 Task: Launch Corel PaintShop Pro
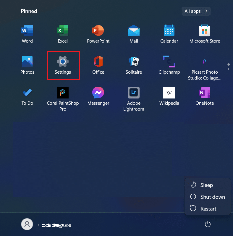(63, 99)
